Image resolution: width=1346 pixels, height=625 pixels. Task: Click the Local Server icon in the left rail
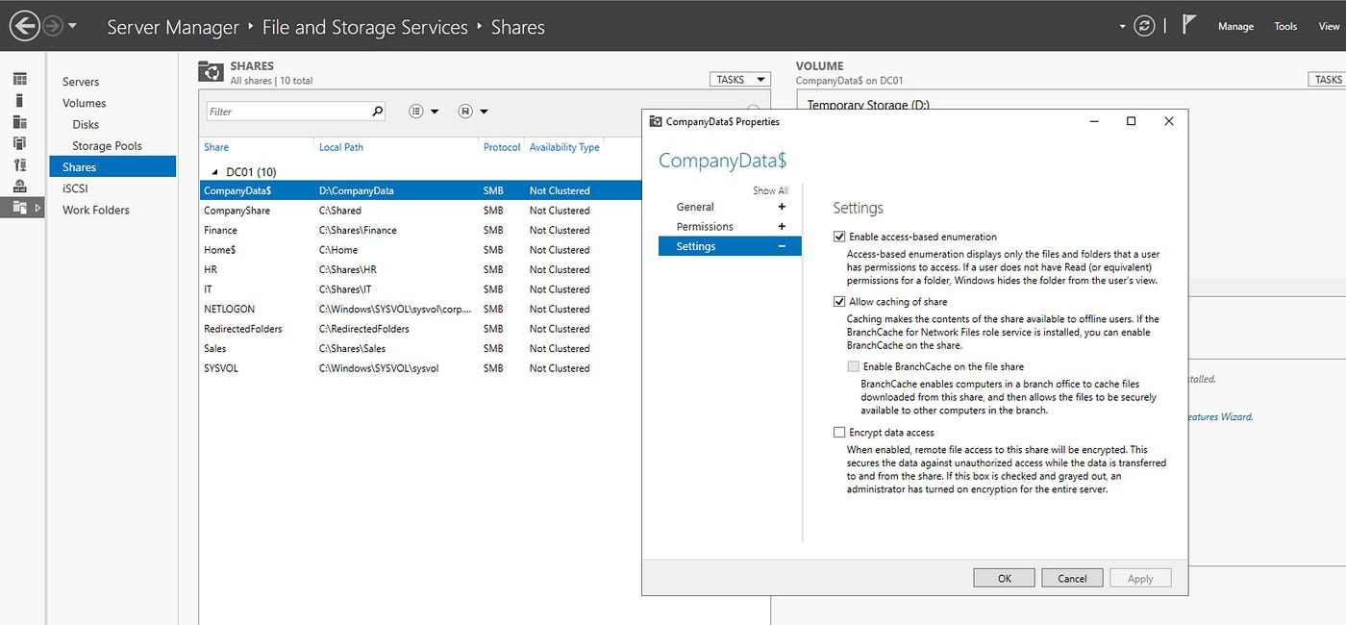click(20, 100)
